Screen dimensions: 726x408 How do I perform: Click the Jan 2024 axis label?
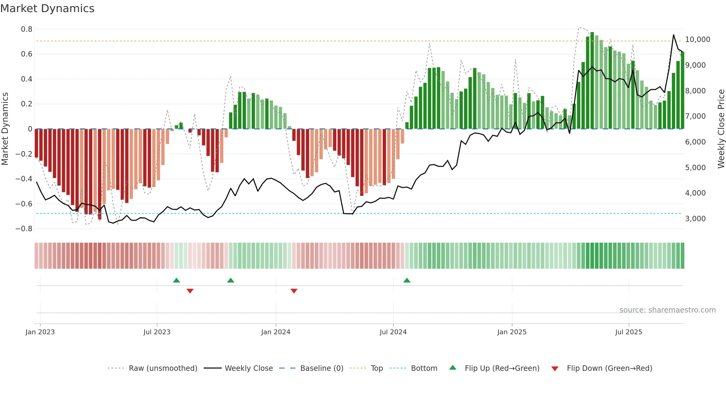(x=276, y=332)
